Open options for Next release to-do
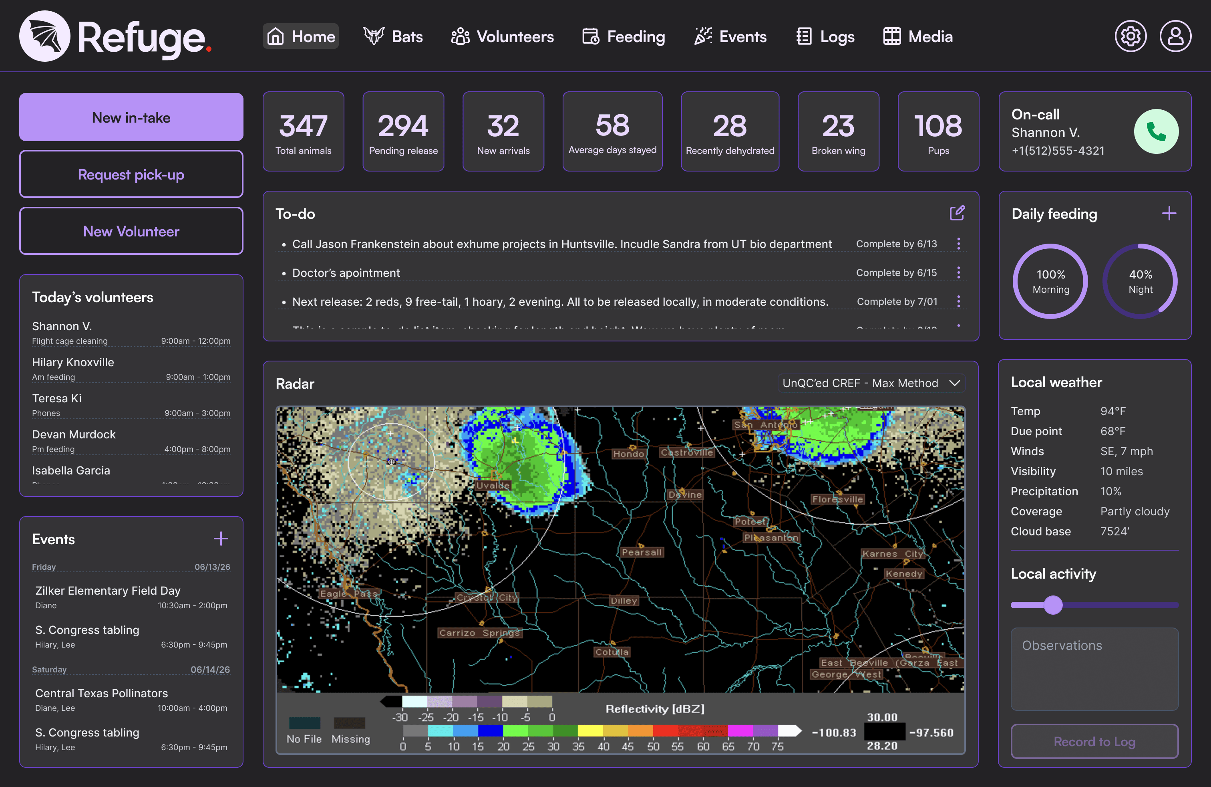 959,301
